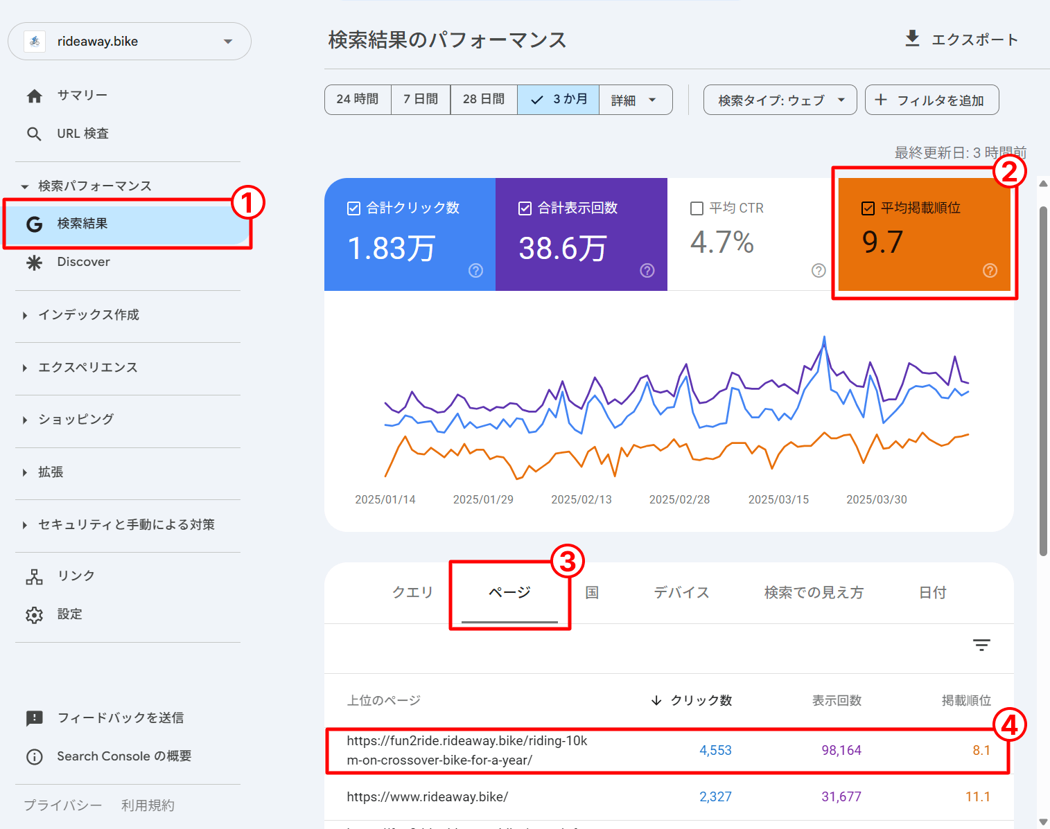Viewport: 1050px width, 829px height.
Task: Select the 3 か月 date range
Action: (x=559, y=100)
